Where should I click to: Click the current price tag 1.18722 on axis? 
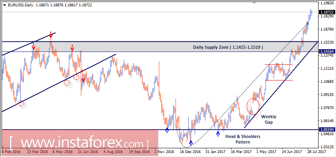click(326, 12)
